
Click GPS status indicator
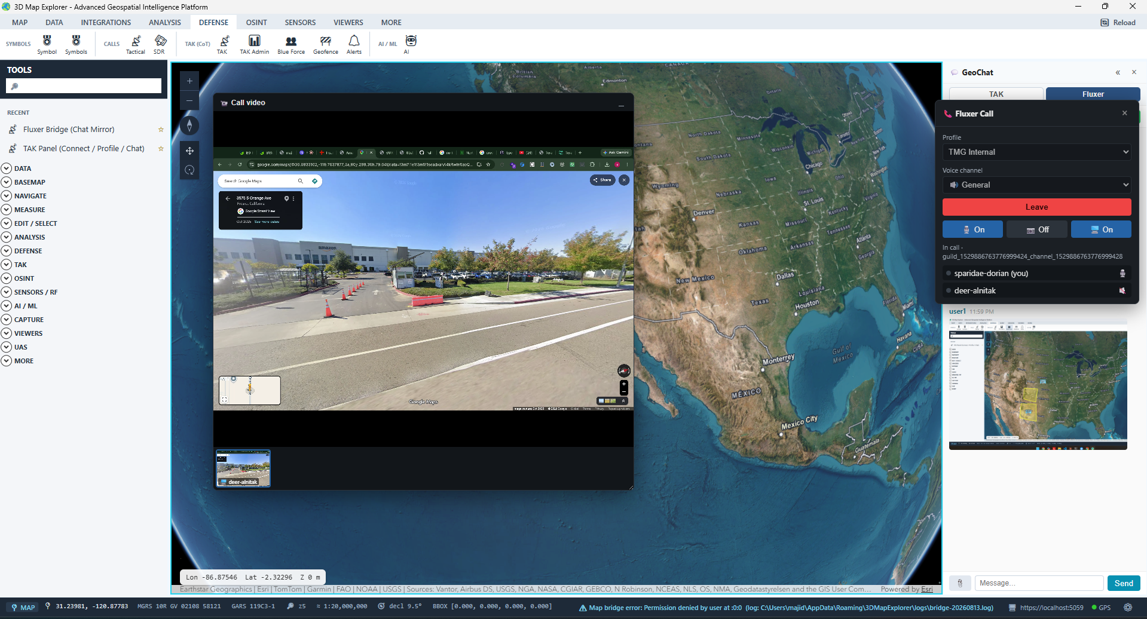1101,608
